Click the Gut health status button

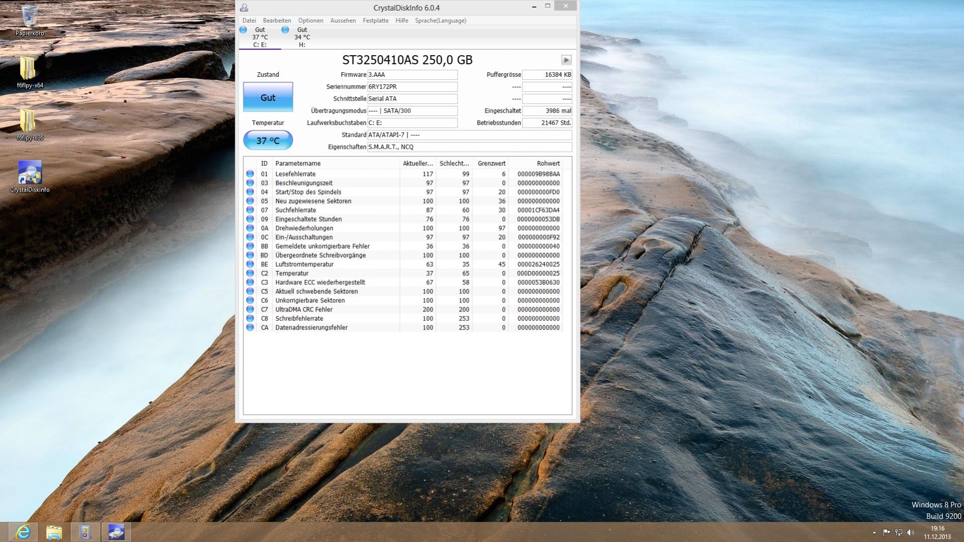tap(268, 97)
